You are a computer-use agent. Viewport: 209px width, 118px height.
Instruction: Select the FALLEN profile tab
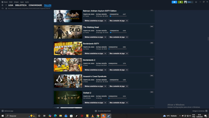[48, 5]
